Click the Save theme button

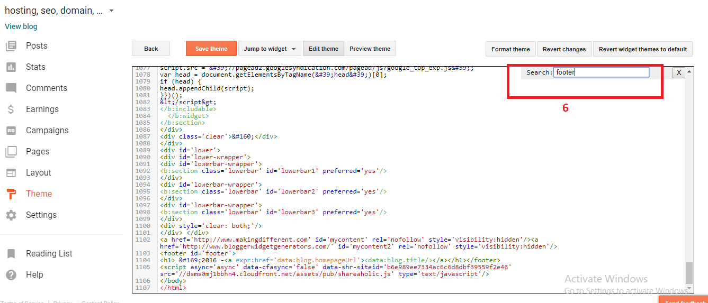click(x=211, y=49)
